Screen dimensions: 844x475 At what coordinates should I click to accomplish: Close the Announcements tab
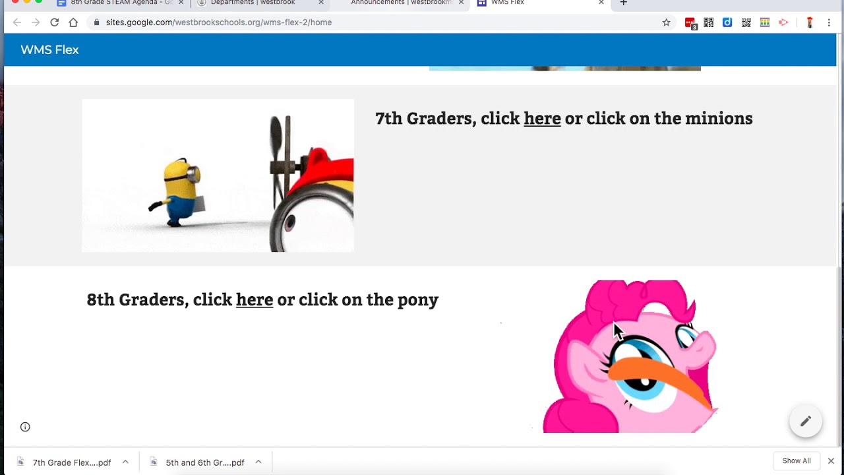[461, 3]
